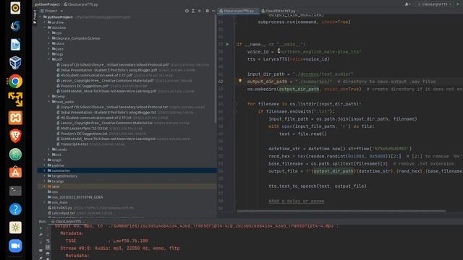Open Project panel settings gear
This screenshot has width=463, height=260.
(x=207, y=11)
